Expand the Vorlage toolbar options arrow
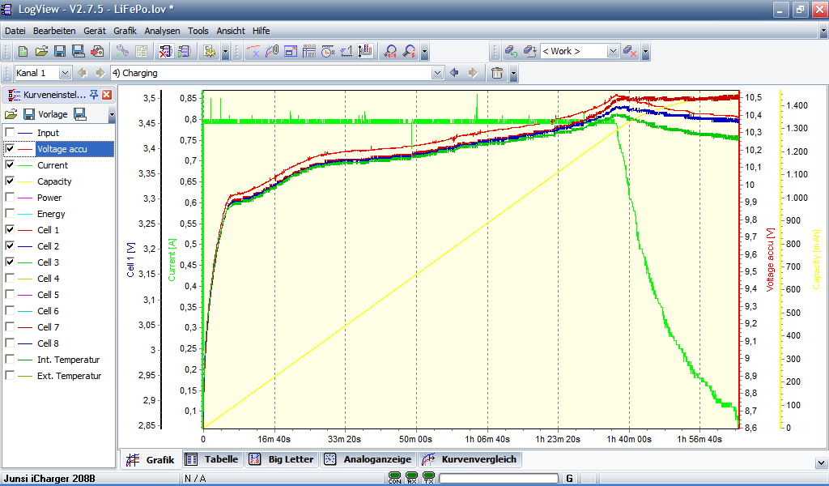The width and height of the screenshot is (829, 486). pyautogui.click(x=112, y=114)
